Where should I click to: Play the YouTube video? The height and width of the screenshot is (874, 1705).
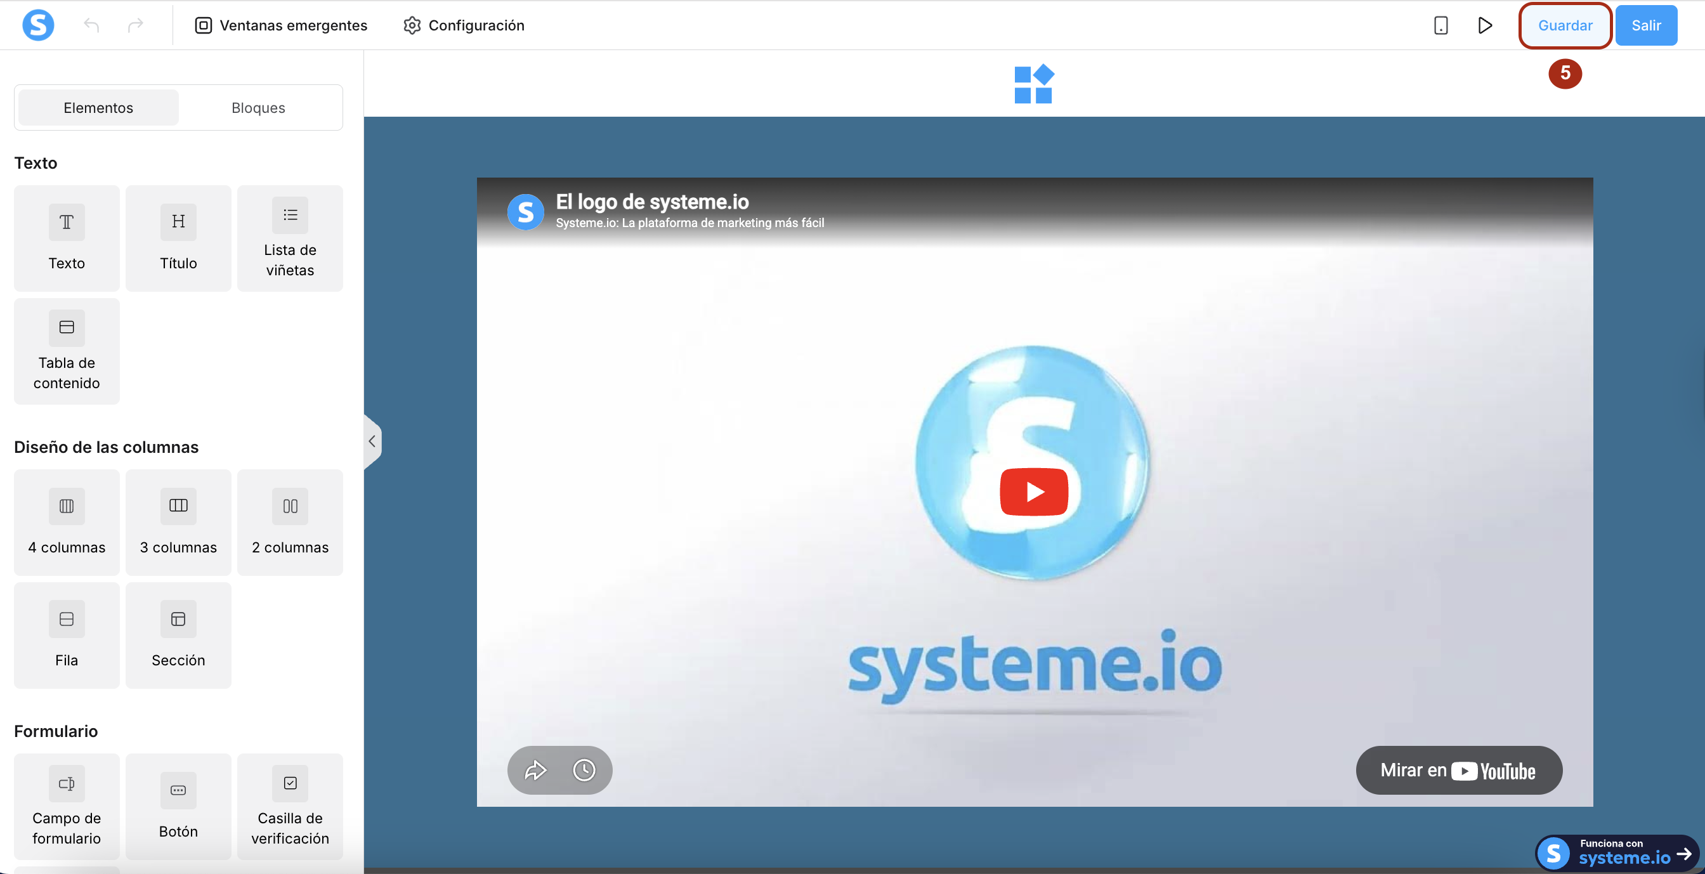(1034, 492)
